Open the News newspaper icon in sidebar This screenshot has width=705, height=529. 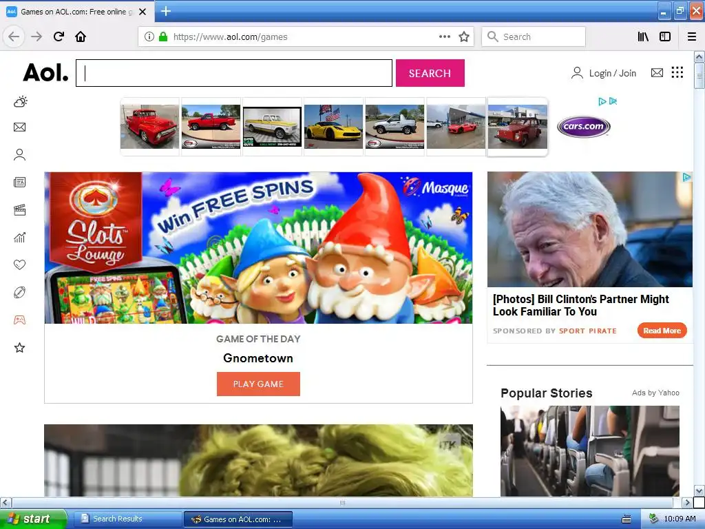click(x=20, y=182)
